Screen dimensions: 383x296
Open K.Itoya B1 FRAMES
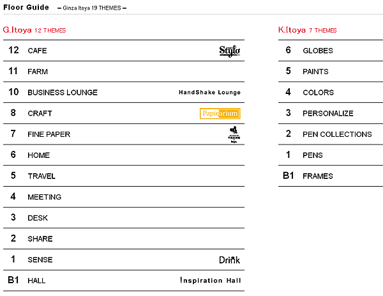point(331,176)
